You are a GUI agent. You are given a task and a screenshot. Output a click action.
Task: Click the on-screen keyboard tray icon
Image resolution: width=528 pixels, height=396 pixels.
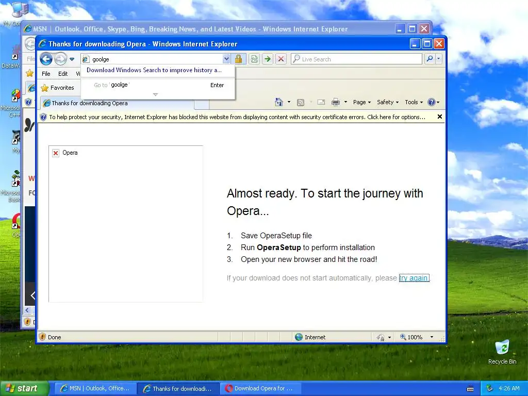click(x=470, y=389)
